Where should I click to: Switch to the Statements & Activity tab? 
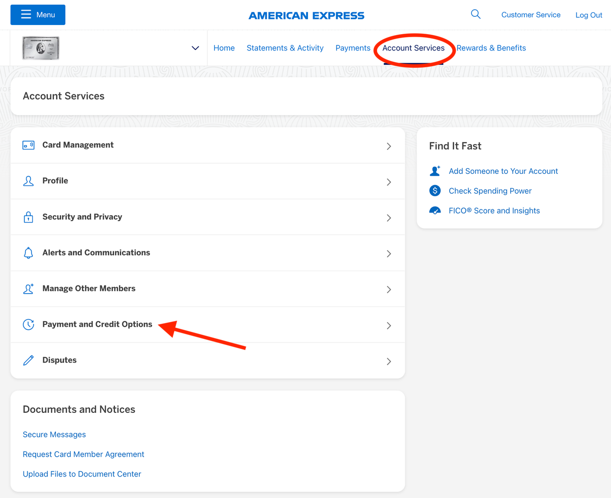(285, 47)
